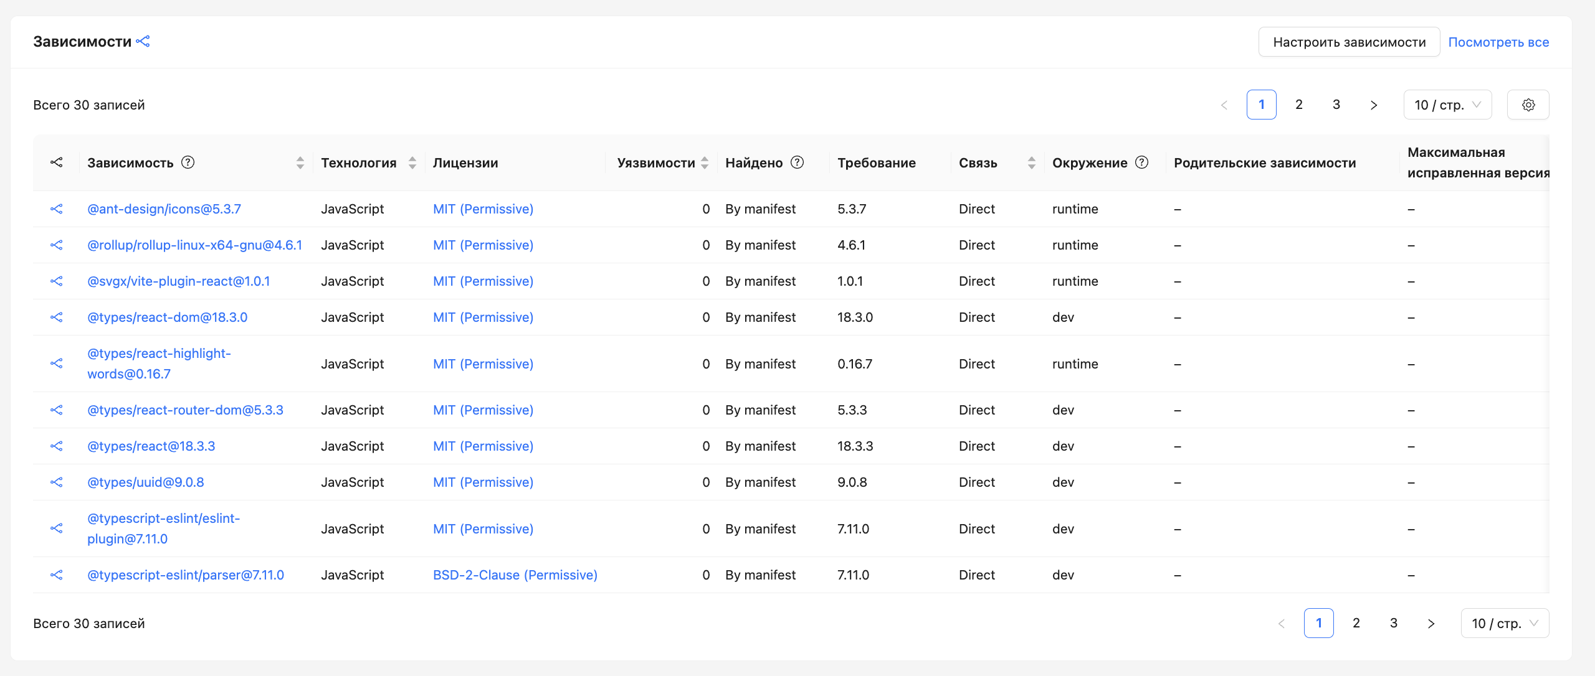This screenshot has width=1595, height=676.
Task: Open dependency graph for @types/react-highlight-words row
Action: point(57,364)
